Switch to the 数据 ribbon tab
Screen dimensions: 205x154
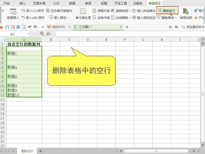pos(72,3)
